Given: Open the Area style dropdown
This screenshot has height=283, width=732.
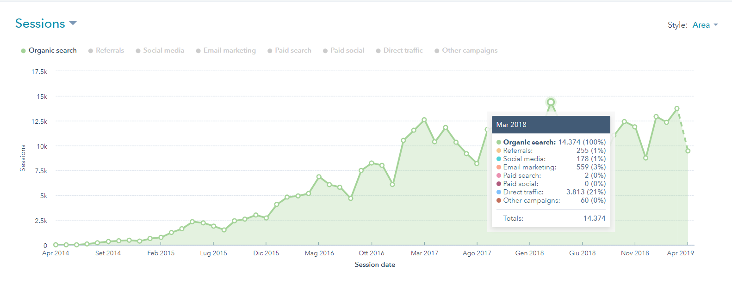Looking at the screenshot, I should coord(705,25).
